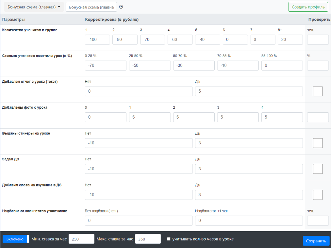331x248 pixels.
Task: Click the Количество учеников в группе label
Action: coord(30,30)
